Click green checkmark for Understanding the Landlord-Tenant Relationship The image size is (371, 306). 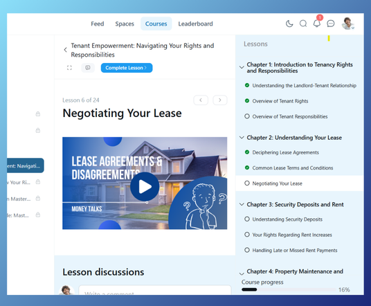click(x=247, y=85)
